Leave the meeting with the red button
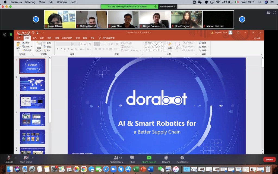 coord(269,160)
